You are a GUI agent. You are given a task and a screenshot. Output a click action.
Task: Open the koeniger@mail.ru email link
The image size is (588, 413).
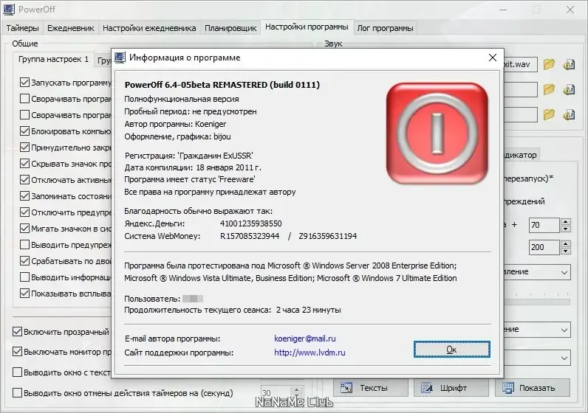(x=305, y=339)
